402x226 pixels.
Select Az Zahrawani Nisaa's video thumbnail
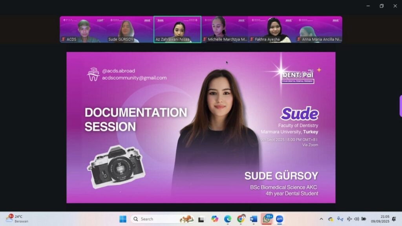177,29
